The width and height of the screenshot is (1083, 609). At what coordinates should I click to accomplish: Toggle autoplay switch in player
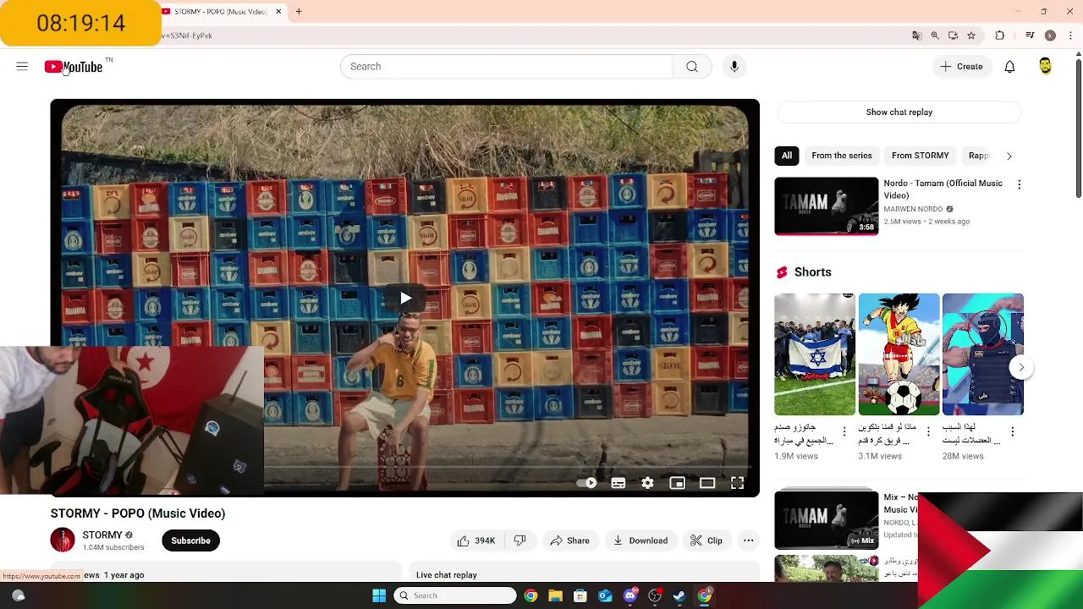pyautogui.click(x=587, y=483)
